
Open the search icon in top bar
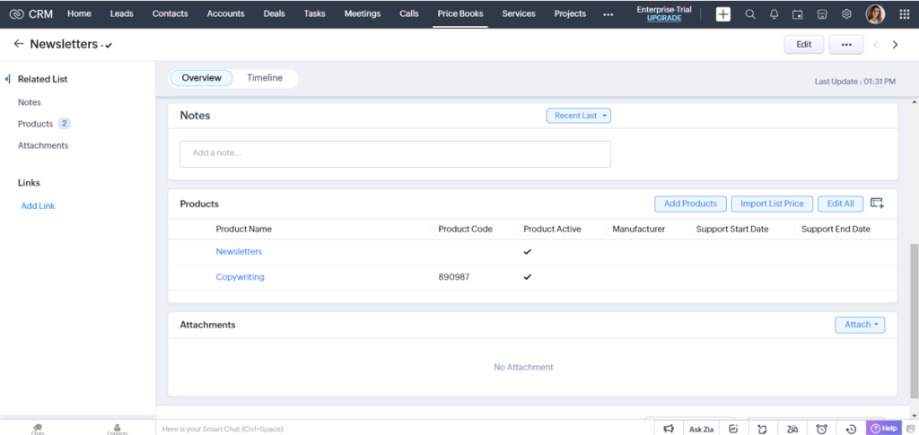click(750, 14)
